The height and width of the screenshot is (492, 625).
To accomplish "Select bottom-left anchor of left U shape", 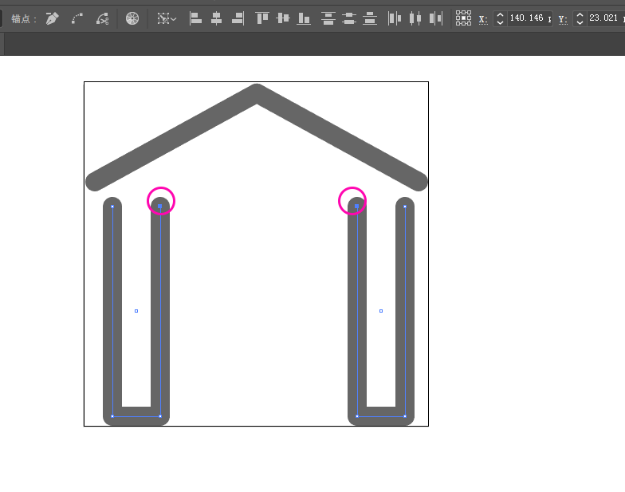I will pyautogui.click(x=112, y=416).
